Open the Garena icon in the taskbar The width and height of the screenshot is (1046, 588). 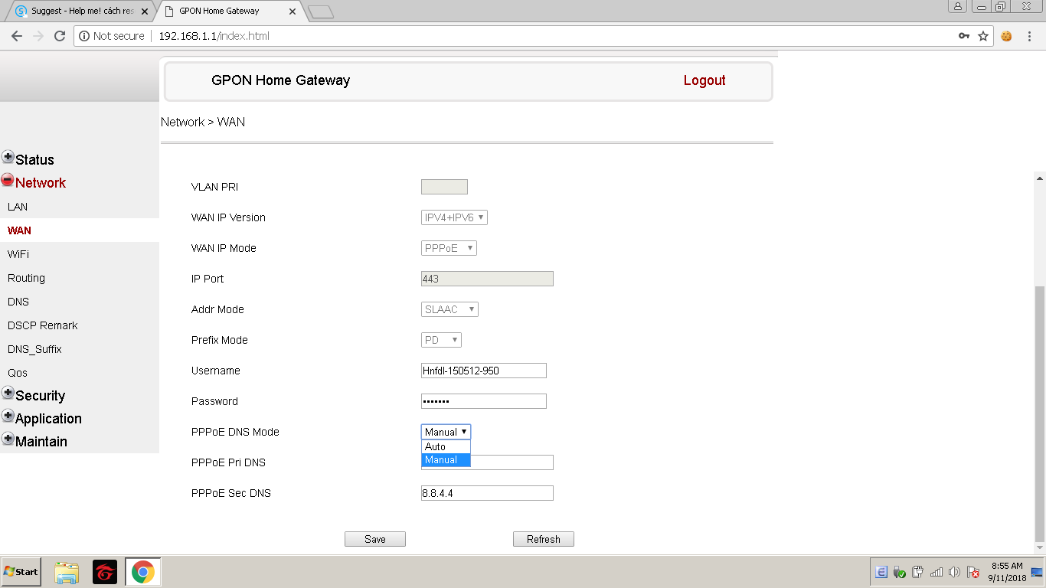coord(105,572)
